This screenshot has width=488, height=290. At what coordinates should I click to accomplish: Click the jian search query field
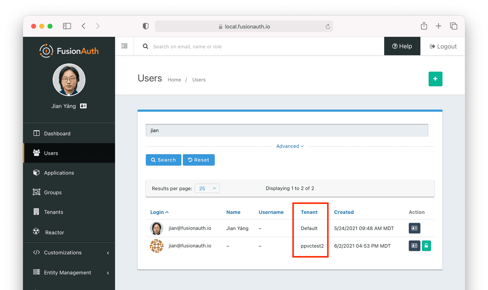coord(287,130)
